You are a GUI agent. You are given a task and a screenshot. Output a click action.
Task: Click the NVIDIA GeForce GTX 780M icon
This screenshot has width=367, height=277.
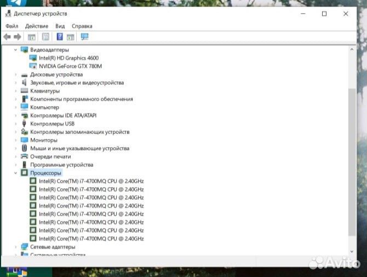coord(33,66)
